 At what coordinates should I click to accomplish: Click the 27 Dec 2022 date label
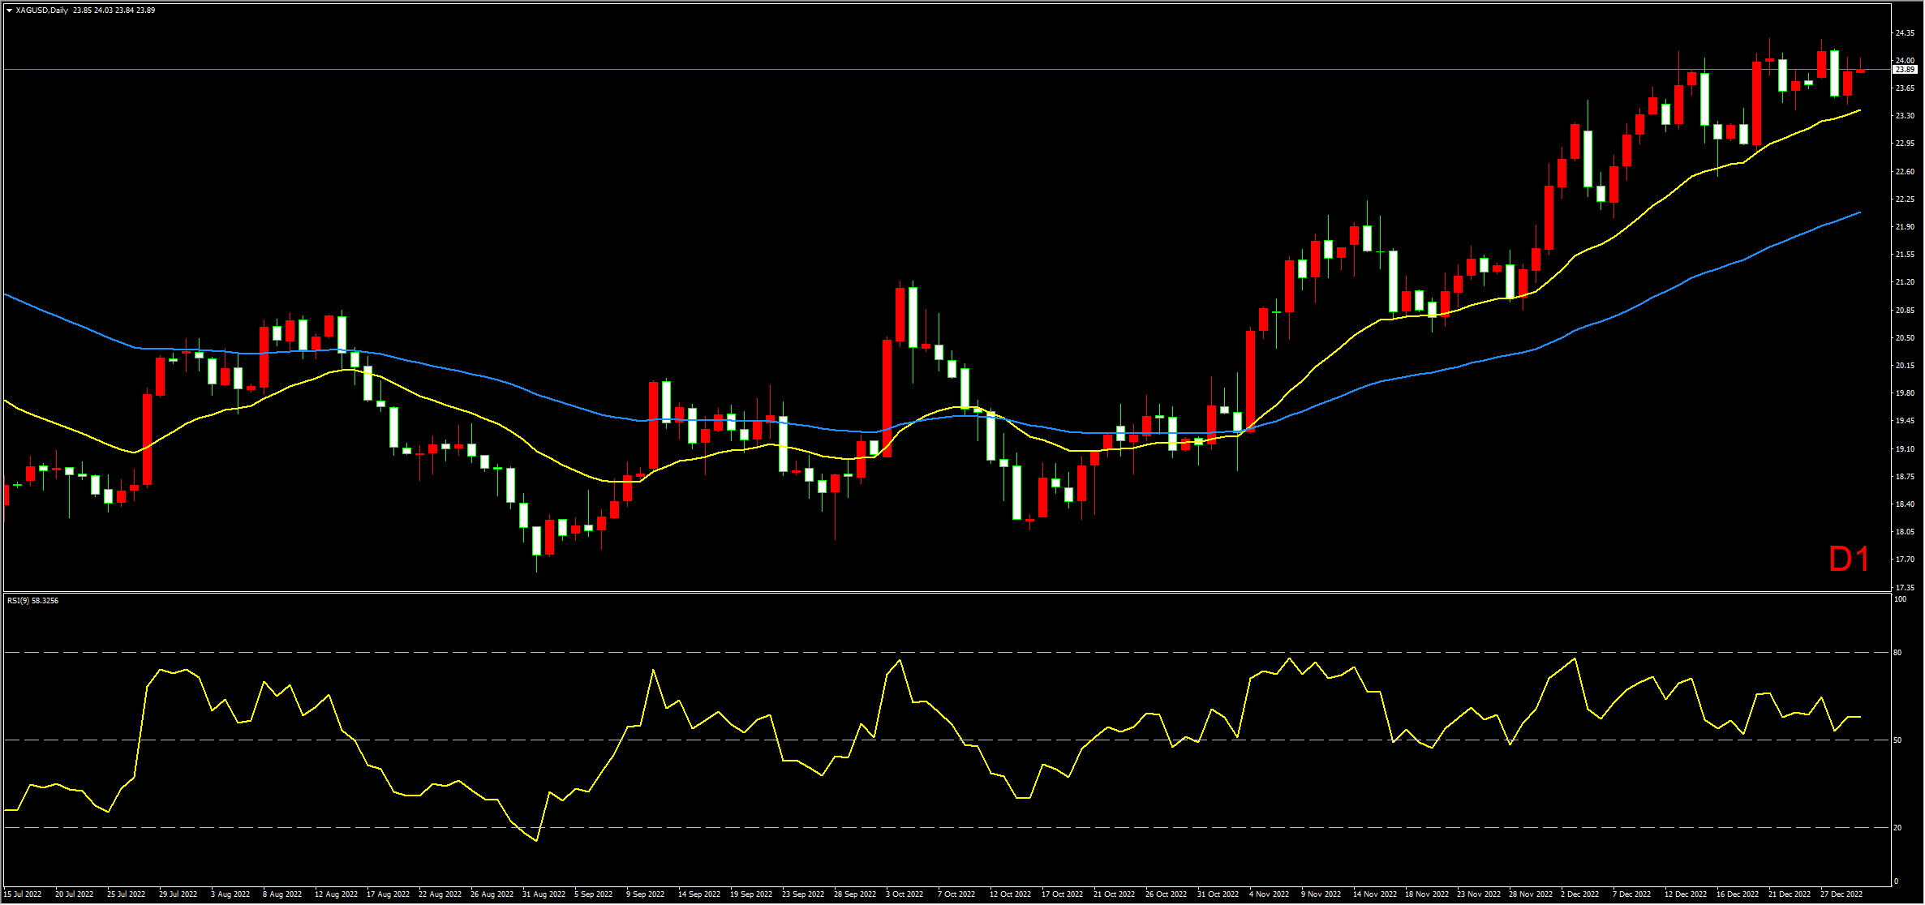(1841, 894)
